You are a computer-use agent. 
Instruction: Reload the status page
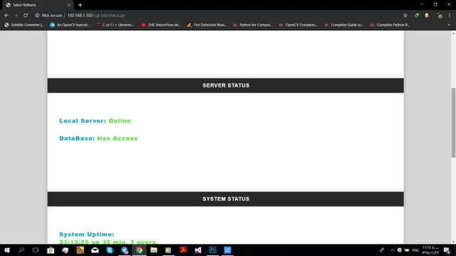[26, 16]
